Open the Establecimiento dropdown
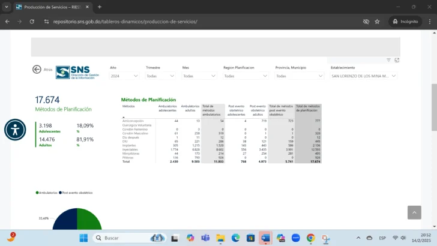The height and width of the screenshot is (246, 437). [x=364, y=76]
